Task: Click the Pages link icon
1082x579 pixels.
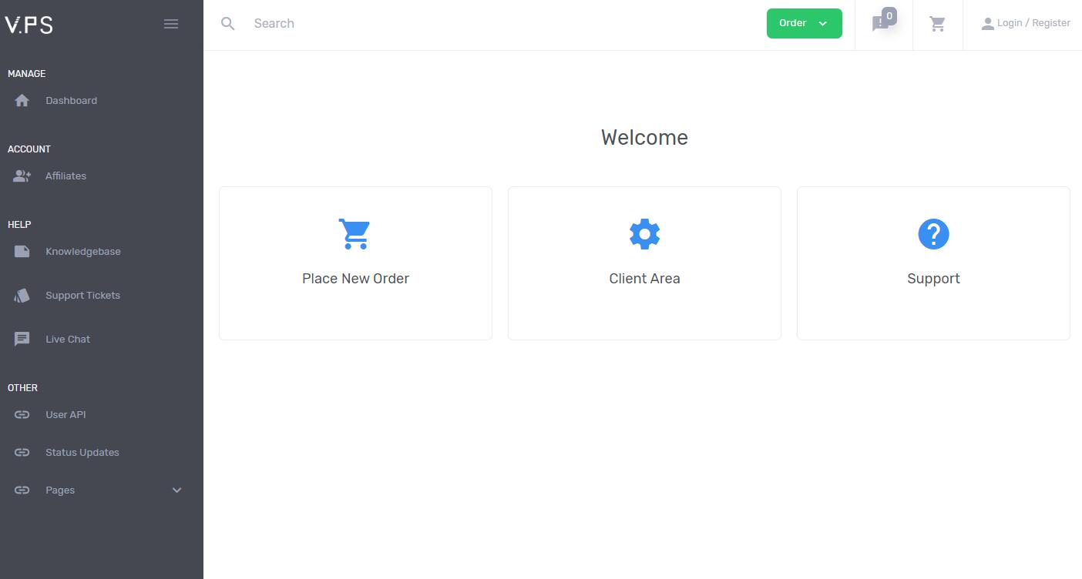Action: coord(22,490)
